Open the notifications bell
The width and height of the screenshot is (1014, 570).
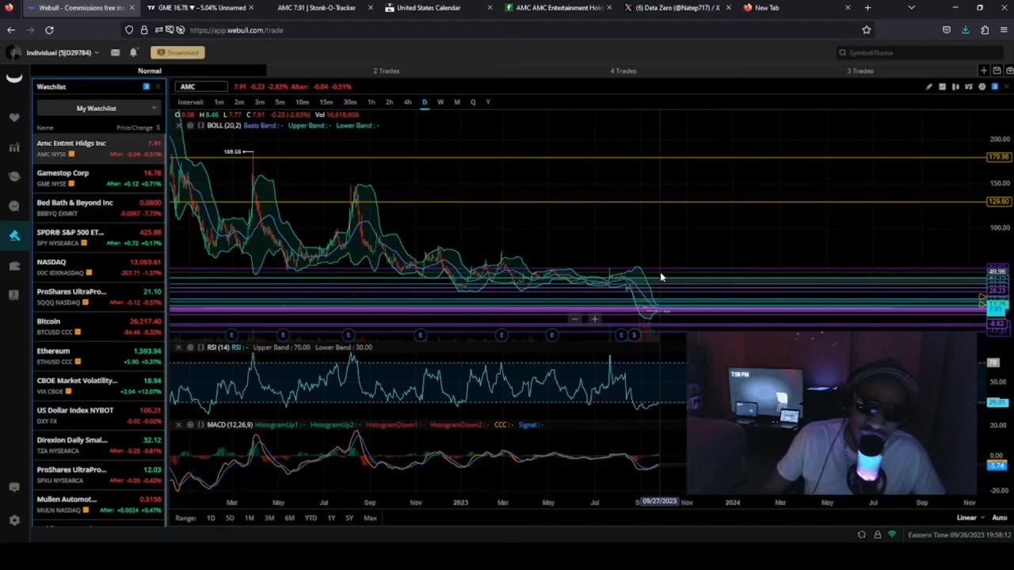tap(134, 52)
